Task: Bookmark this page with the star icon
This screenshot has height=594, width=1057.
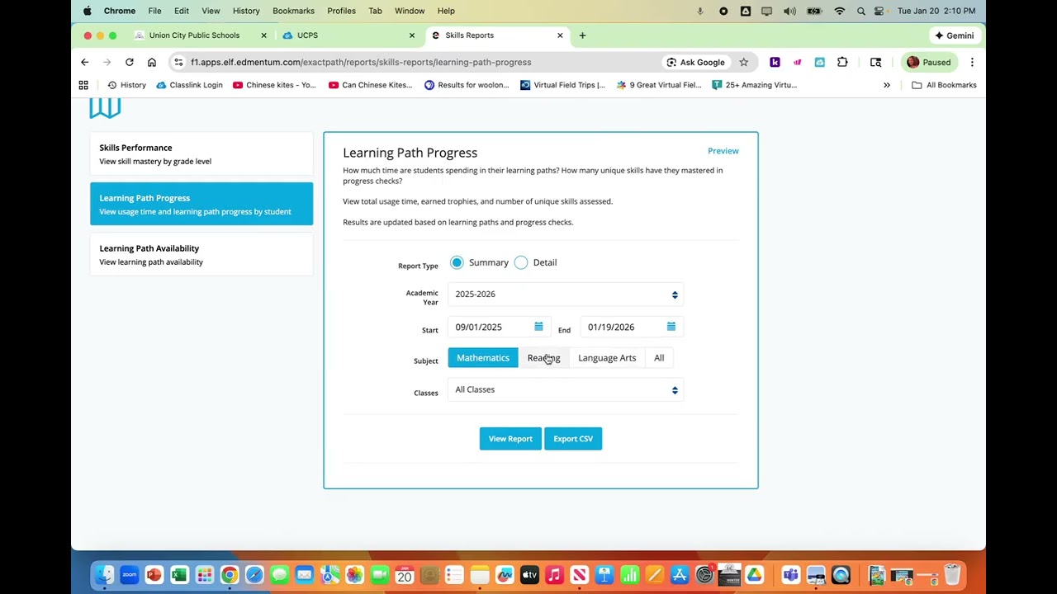Action: pyautogui.click(x=743, y=62)
